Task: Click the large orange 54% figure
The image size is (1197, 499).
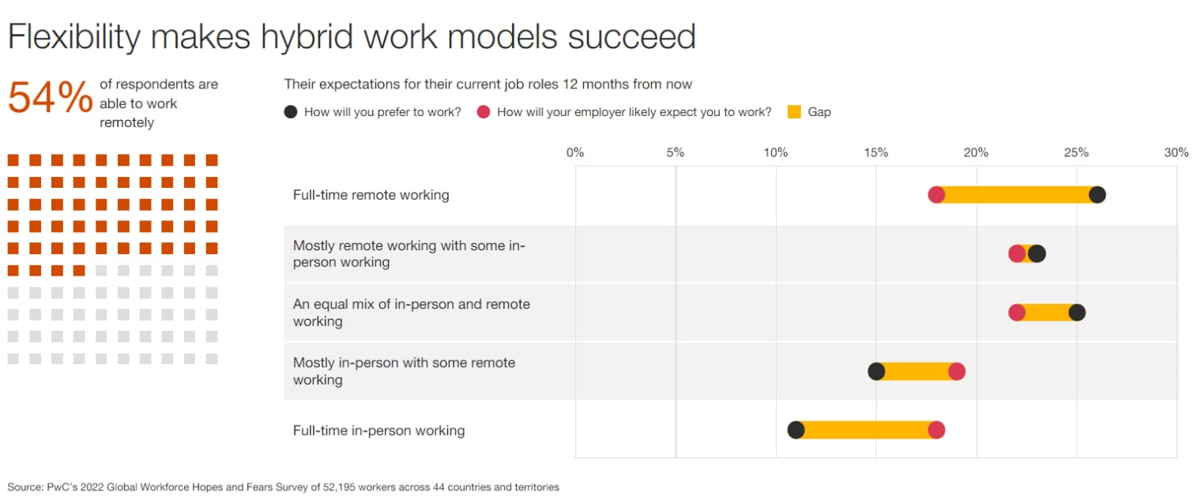Action: 50,99
